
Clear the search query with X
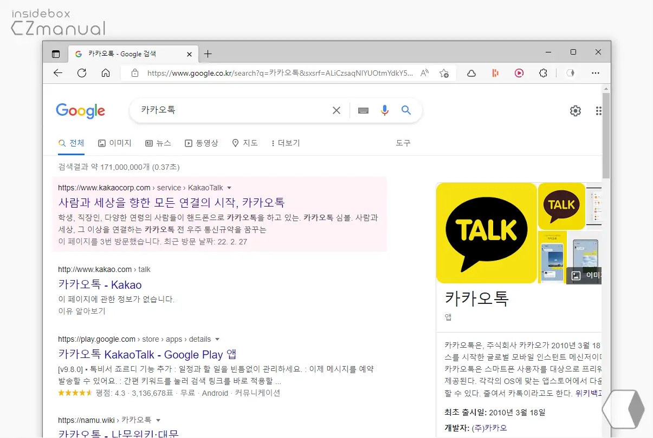337,110
